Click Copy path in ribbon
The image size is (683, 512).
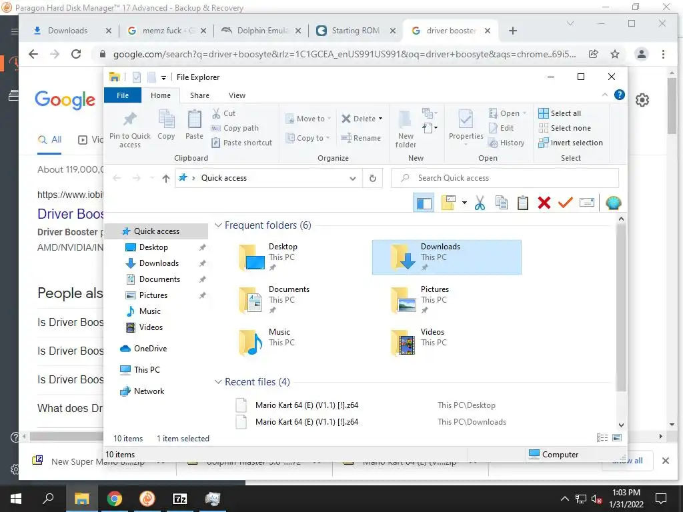click(x=235, y=128)
